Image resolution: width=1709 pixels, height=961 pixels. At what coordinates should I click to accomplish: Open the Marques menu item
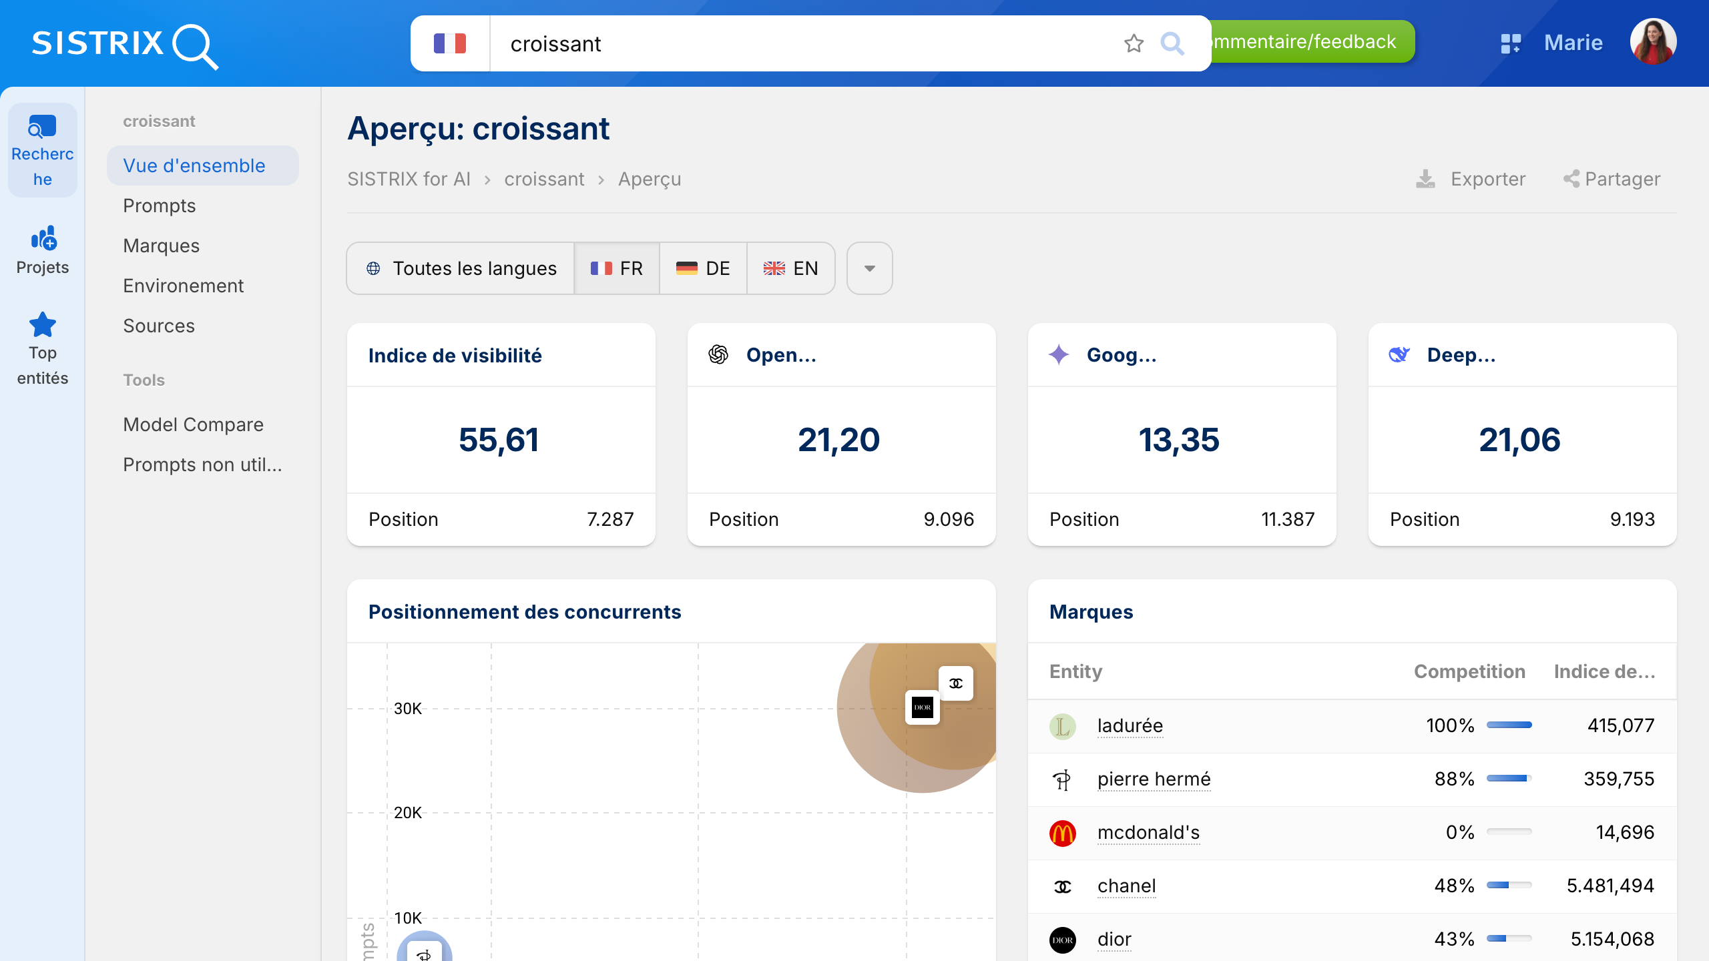coord(161,246)
